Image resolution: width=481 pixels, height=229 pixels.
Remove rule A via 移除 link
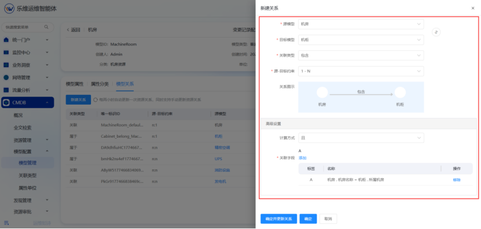coord(457,180)
